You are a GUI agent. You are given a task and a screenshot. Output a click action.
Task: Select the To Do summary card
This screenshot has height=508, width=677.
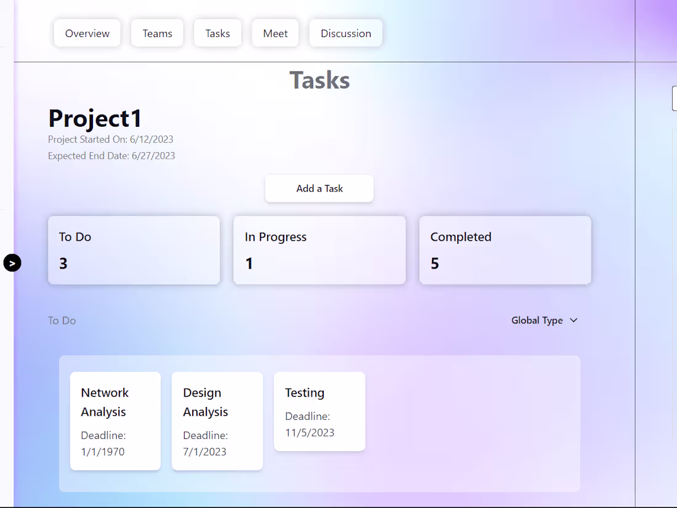(134, 250)
